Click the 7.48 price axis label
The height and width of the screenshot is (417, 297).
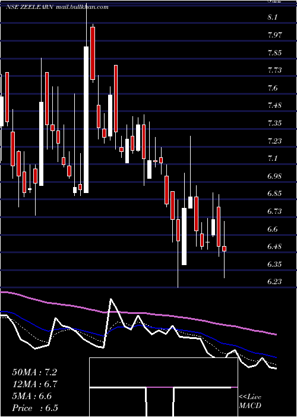point(274,105)
